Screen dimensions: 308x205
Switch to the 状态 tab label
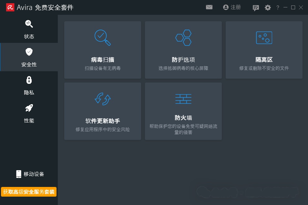29,36
